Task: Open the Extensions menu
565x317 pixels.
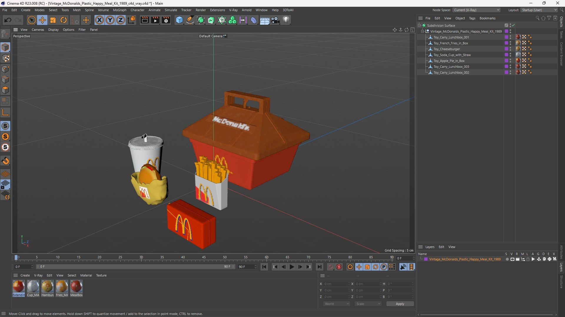Action: coord(217,10)
